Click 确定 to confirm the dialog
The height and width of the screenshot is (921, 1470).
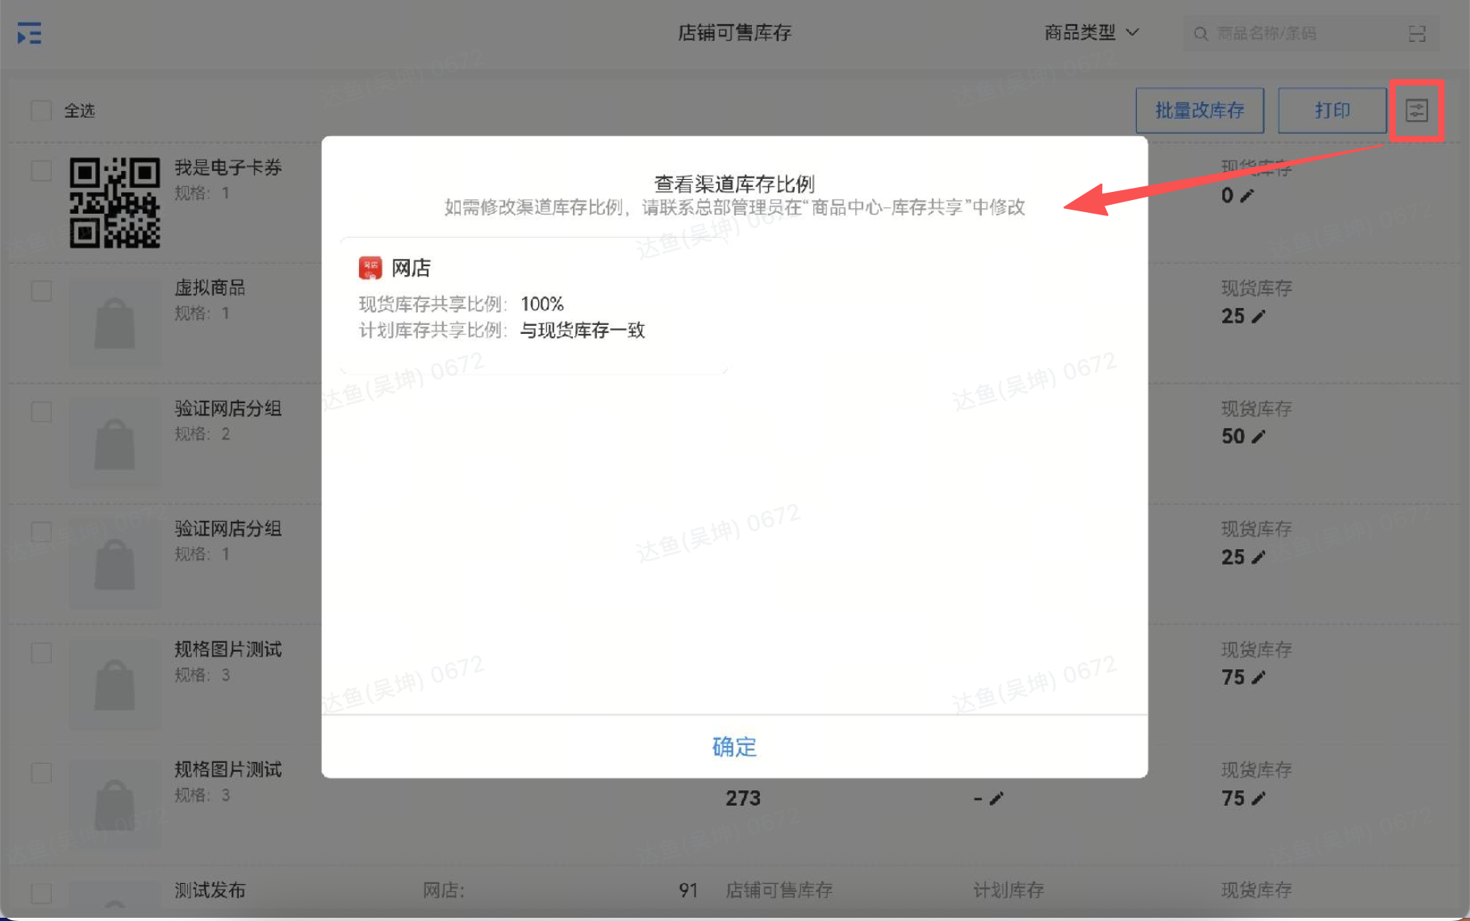[734, 747]
